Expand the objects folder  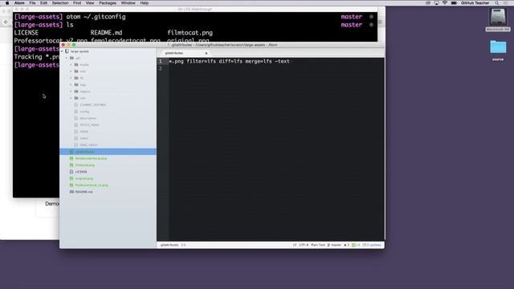(71, 92)
